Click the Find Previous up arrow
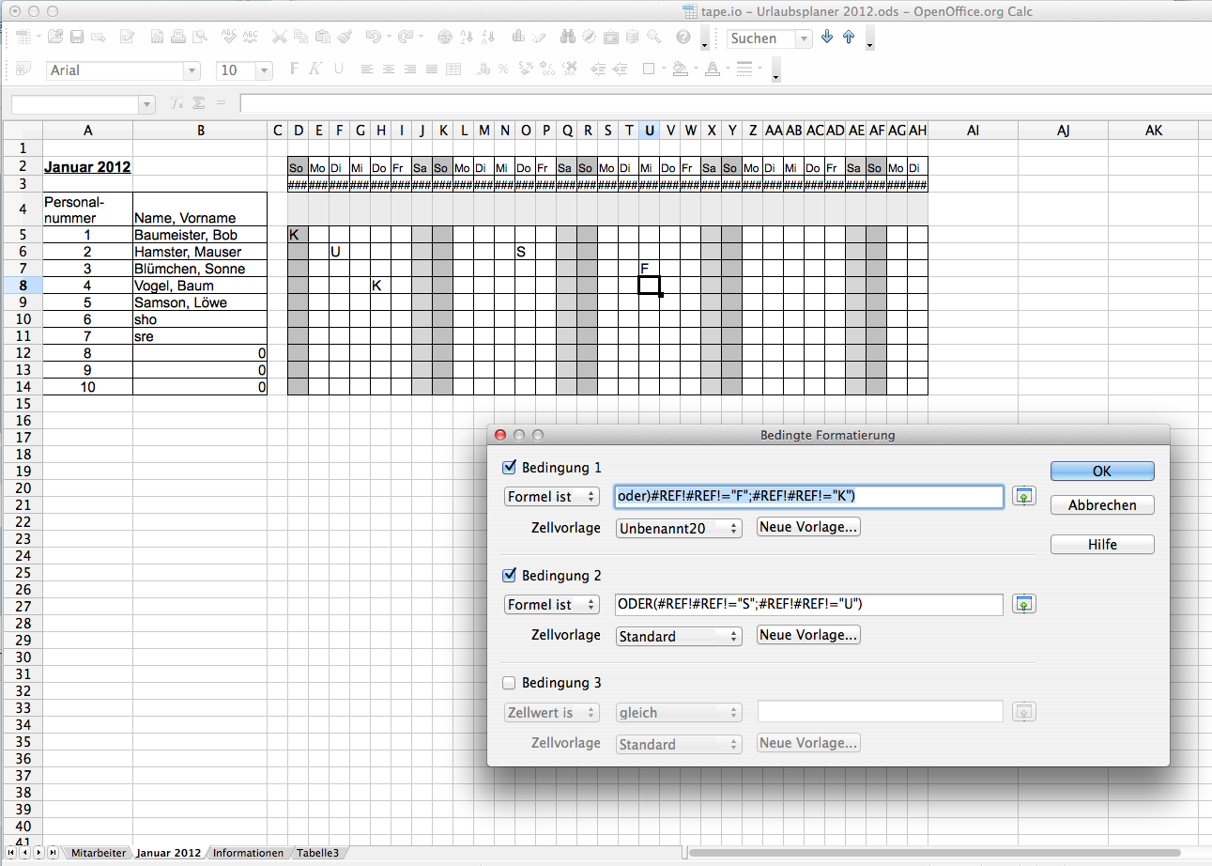Image resolution: width=1212 pixels, height=866 pixels. (x=849, y=38)
